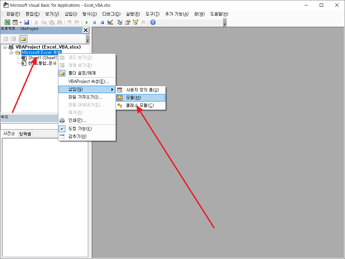The height and width of the screenshot is (259, 345).
Task: Toggle the 도킹 가능(K) checked option
Action: click(87, 128)
